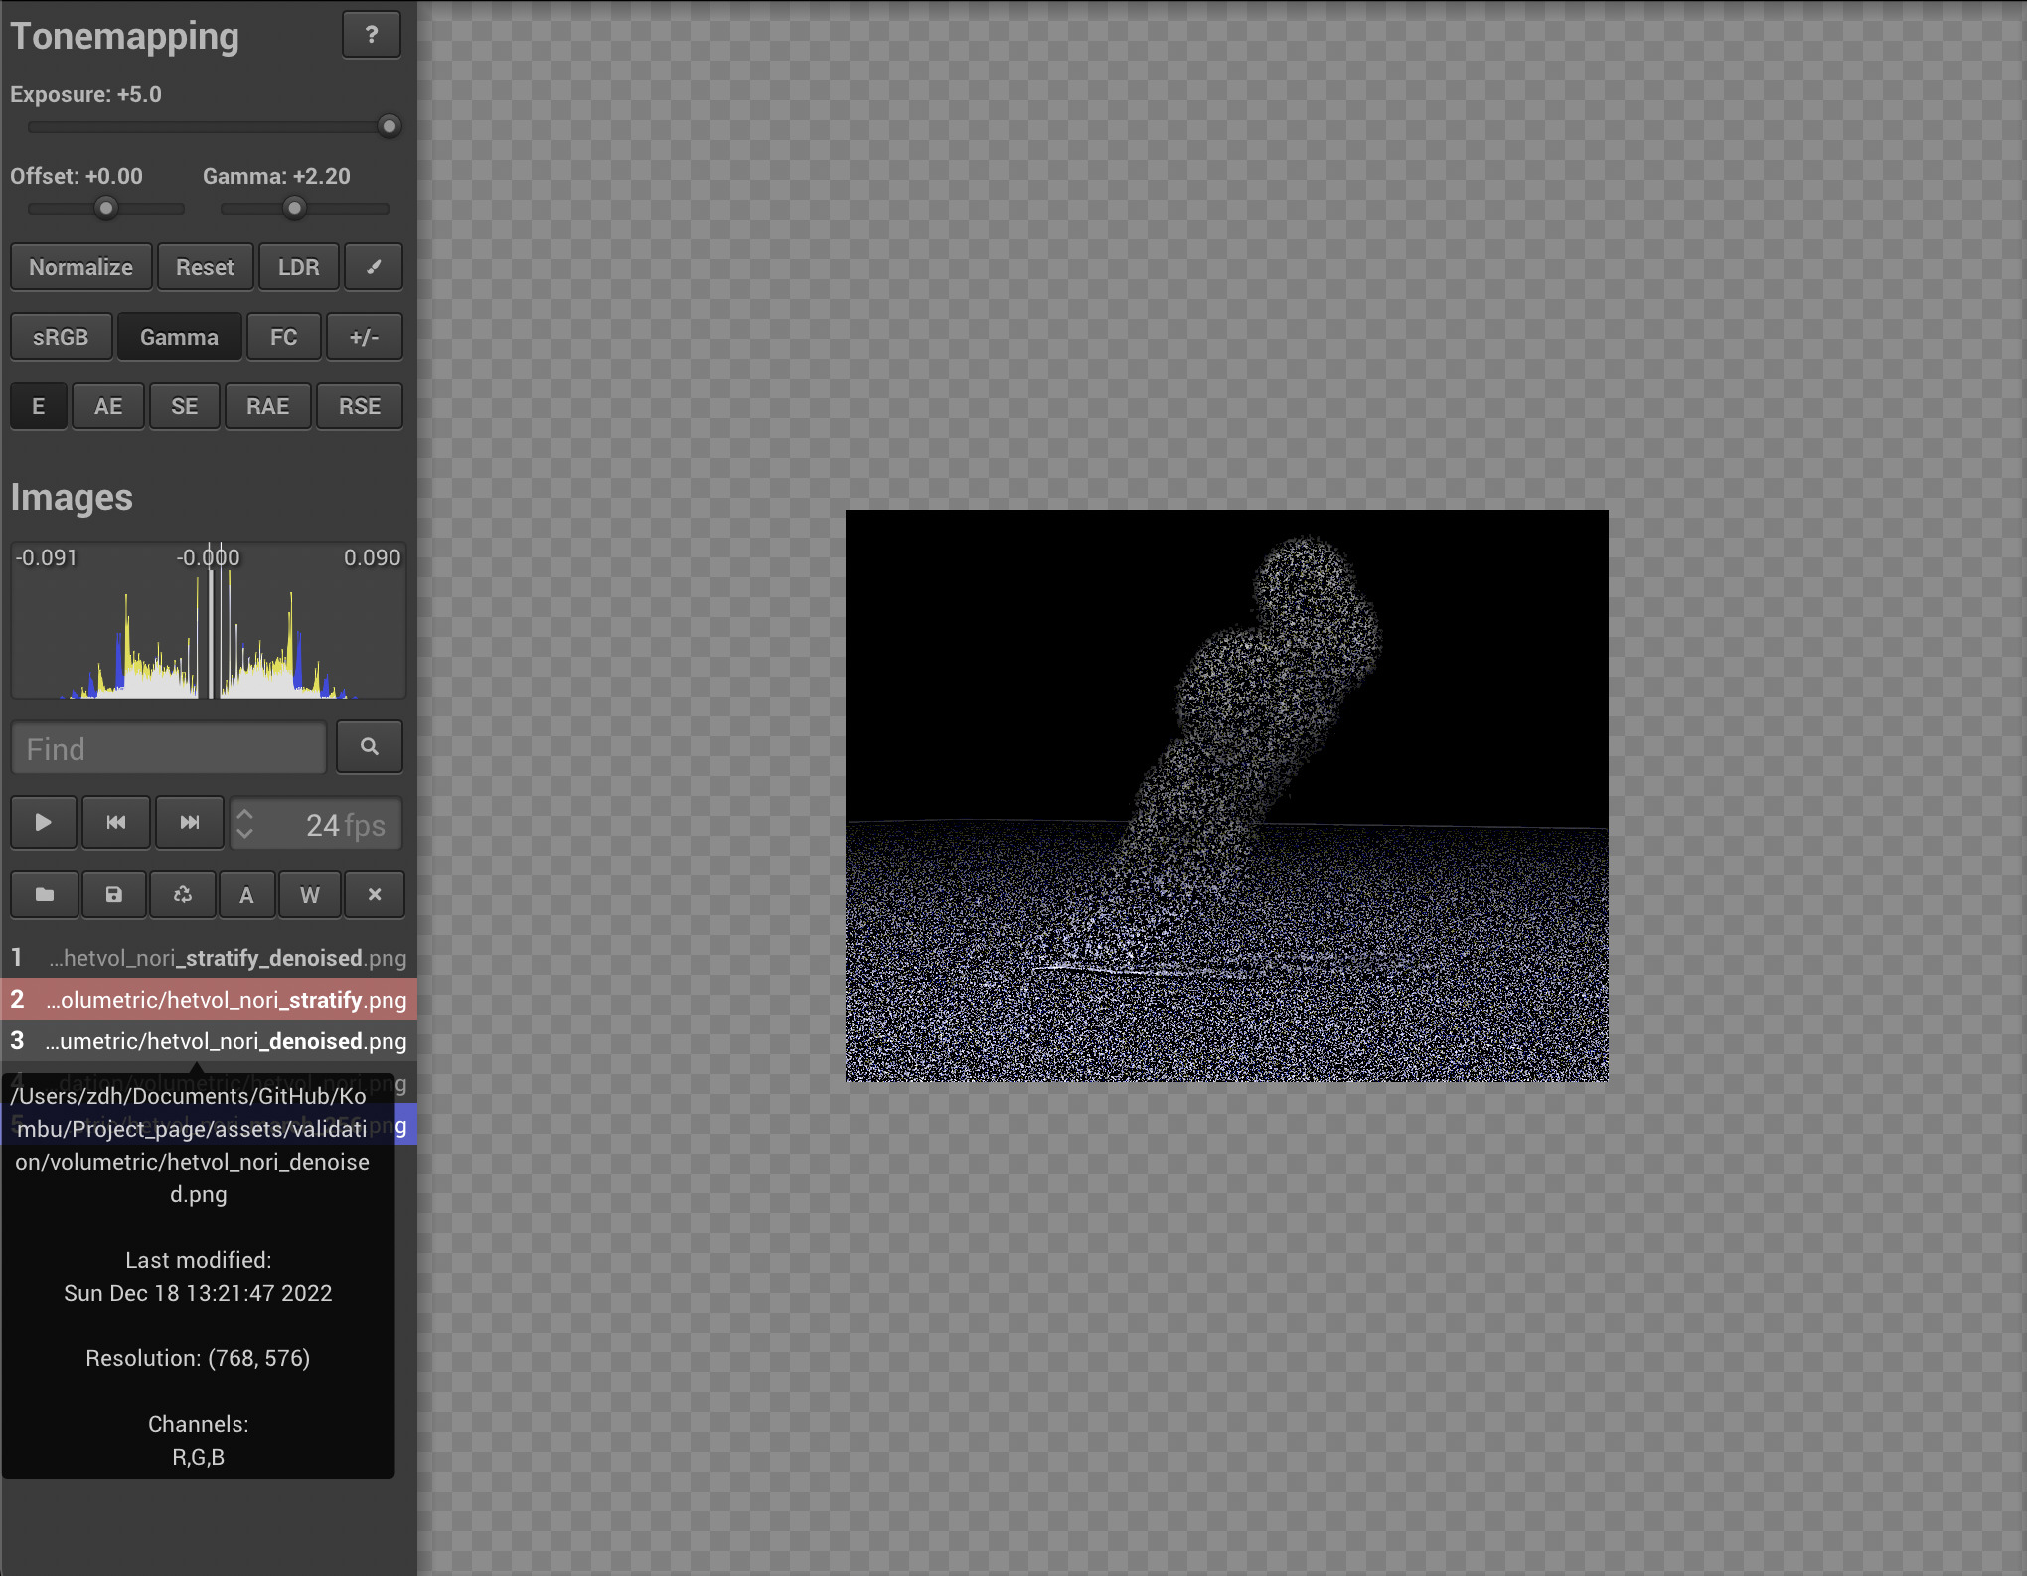Adjust the Gamma slider handle

pyautogui.click(x=294, y=208)
